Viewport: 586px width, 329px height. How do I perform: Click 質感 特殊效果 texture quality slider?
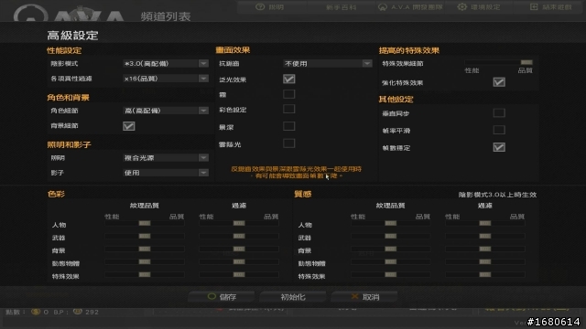point(391,274)
